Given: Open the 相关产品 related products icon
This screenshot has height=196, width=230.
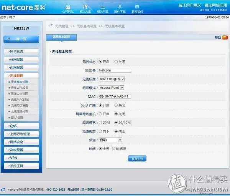Looking at the screenshot, I should (102, 9).
